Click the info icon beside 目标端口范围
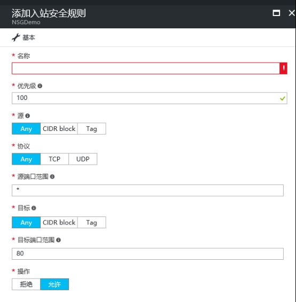Screen dimensions: 296x302 click(59, 240)
